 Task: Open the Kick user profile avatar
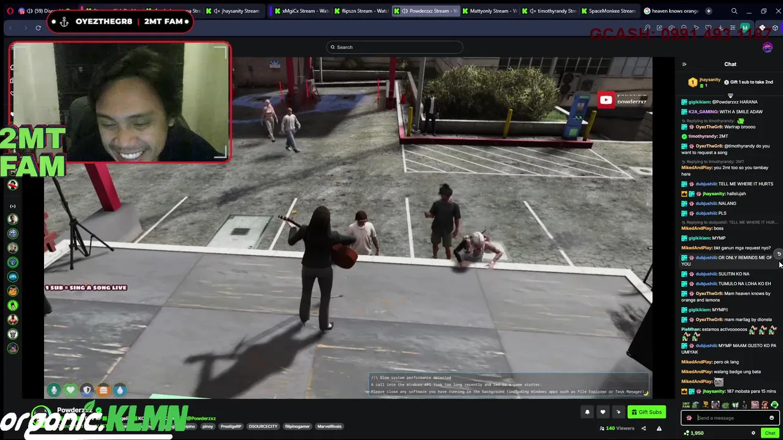tap(768, 47)
